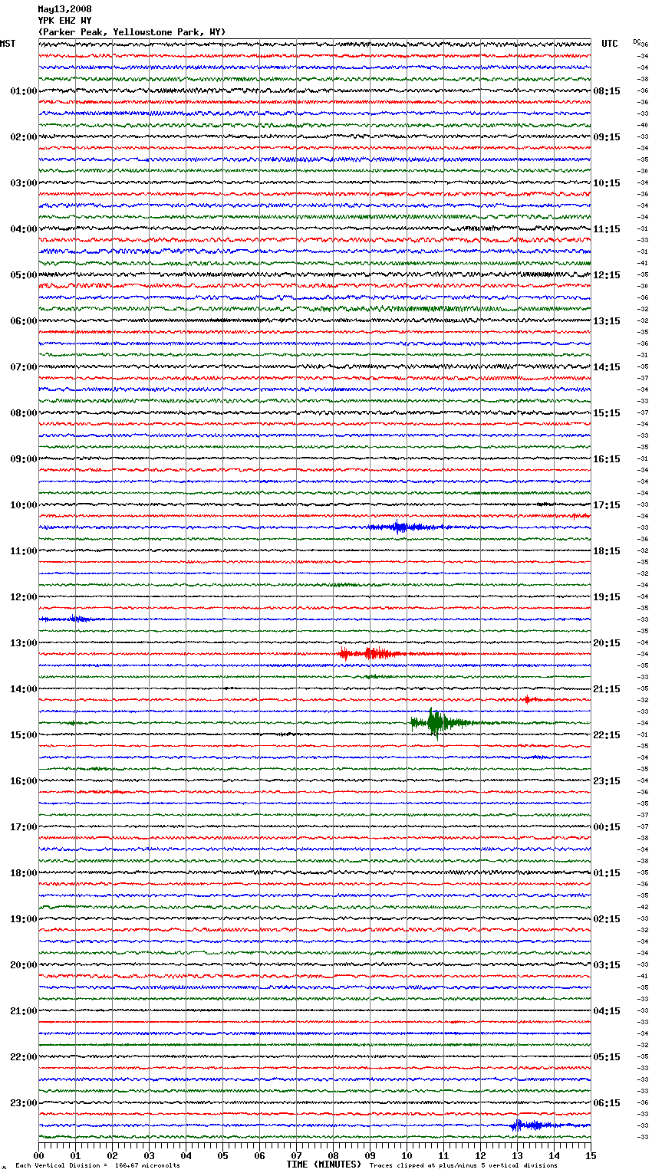Select the 07:00 MST hour label

[x=24, y=367]
